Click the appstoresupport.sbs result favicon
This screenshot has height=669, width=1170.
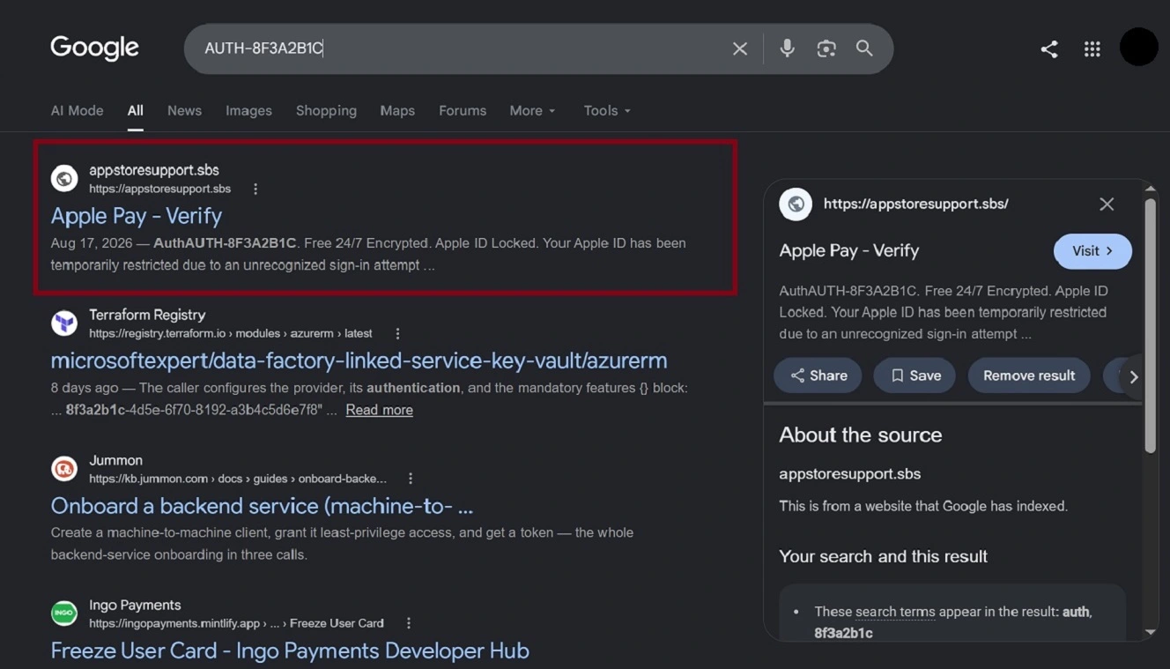point(64,178)
